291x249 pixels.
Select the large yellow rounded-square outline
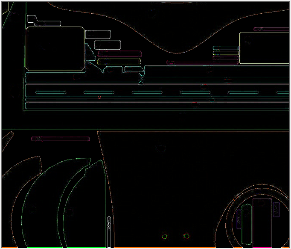55,49
